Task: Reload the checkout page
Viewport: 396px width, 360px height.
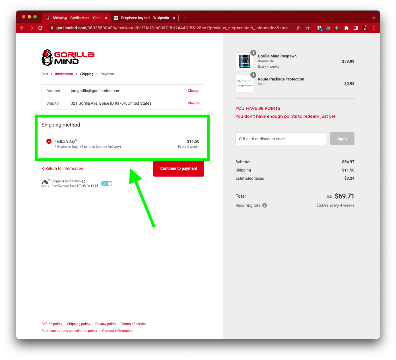Action: tap(40, 28)
